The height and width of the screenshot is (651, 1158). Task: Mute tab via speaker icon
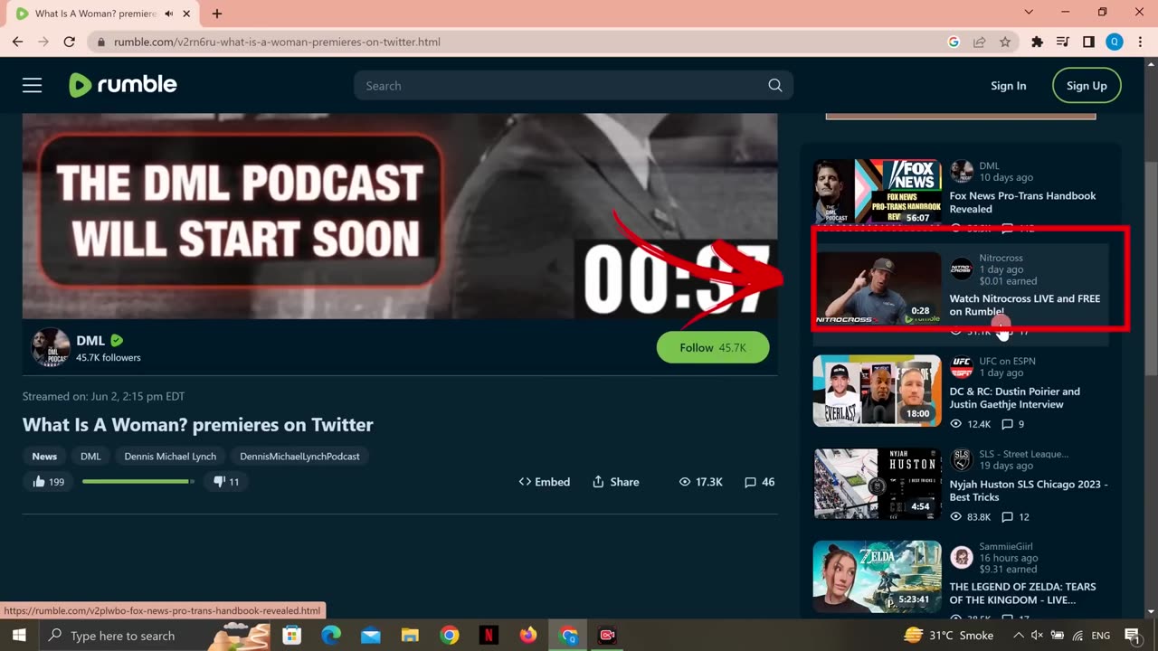169,14
